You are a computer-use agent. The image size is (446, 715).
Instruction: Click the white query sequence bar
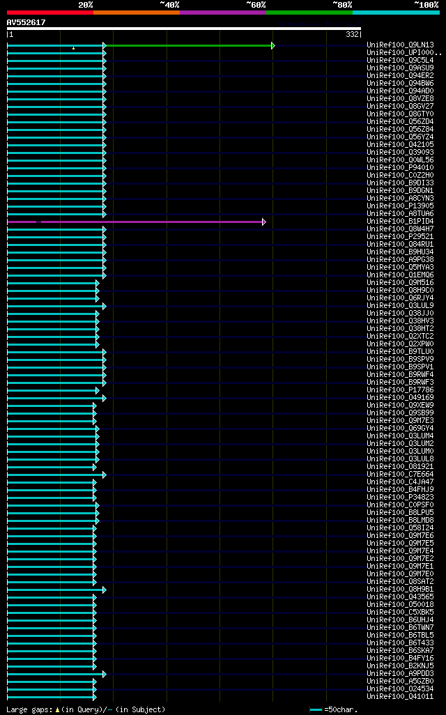click(184, 29)
